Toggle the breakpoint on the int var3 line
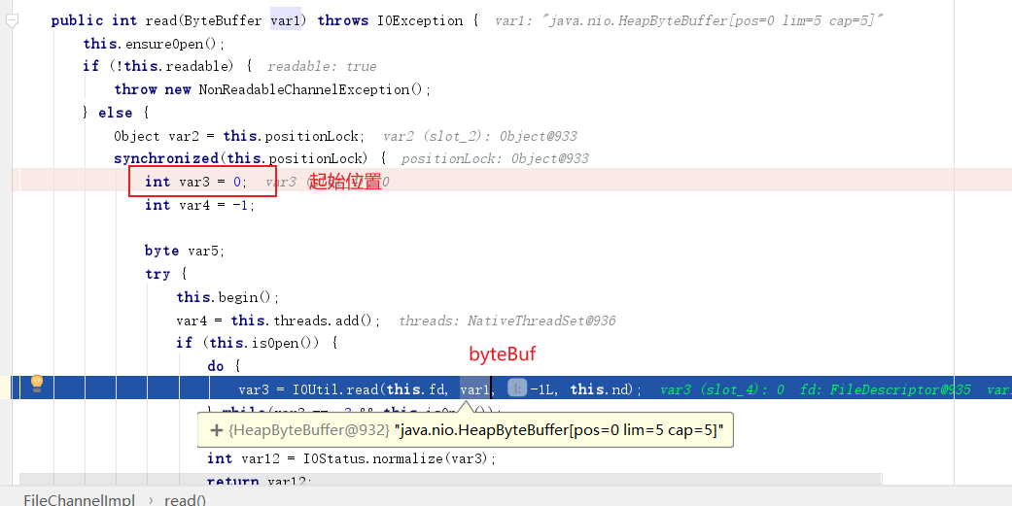Screen dimensions: 1012x506 click(29, 182)
